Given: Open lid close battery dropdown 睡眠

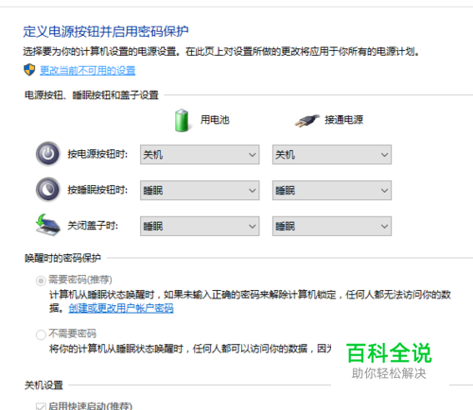Looking at the screenshot, I should [x=200, y=226].
